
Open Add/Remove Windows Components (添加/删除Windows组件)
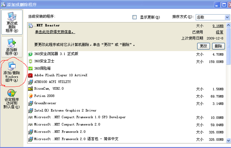click(12, 72)
